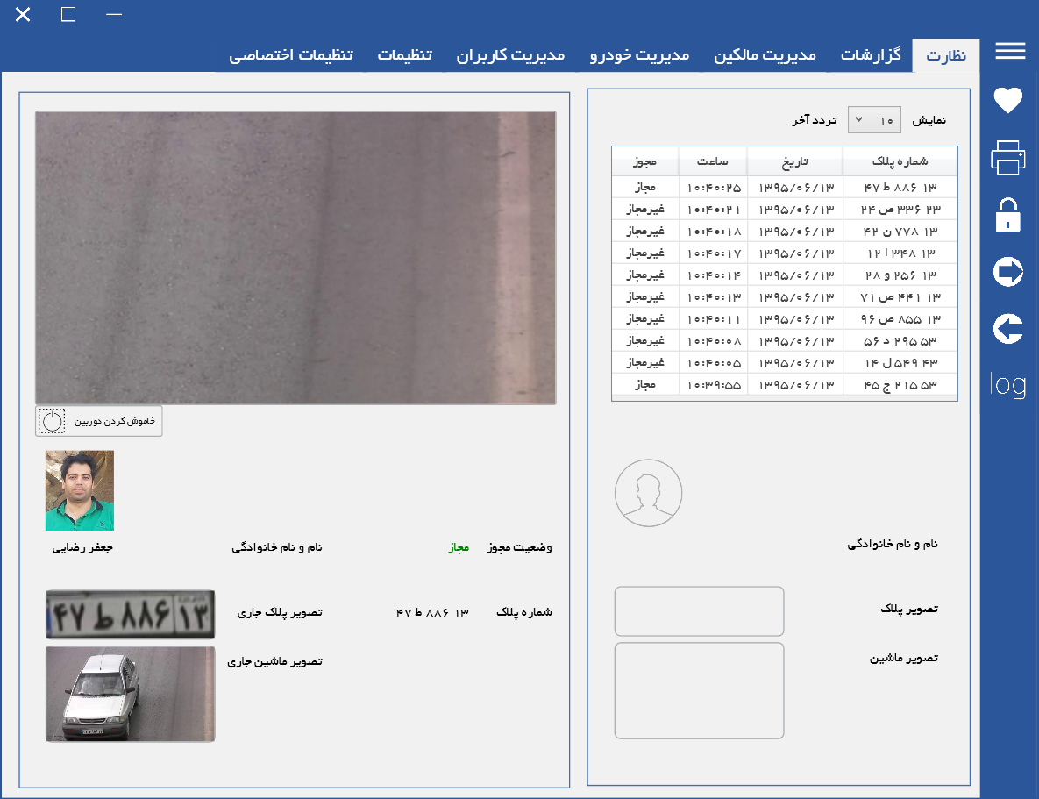Click the unlocked padlock icon
This screenshot has width=1039, height=799.
tap(1007, 214)
